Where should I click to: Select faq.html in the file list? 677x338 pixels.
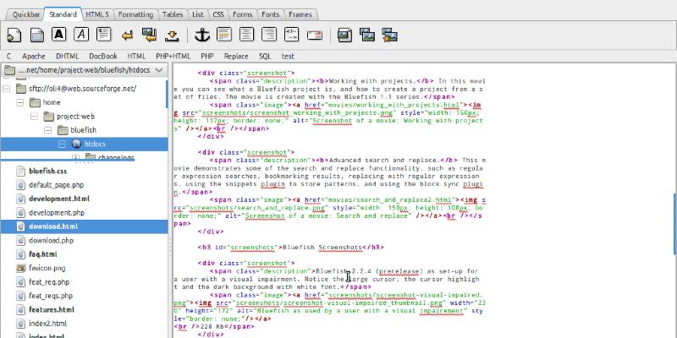click(42, 253)
